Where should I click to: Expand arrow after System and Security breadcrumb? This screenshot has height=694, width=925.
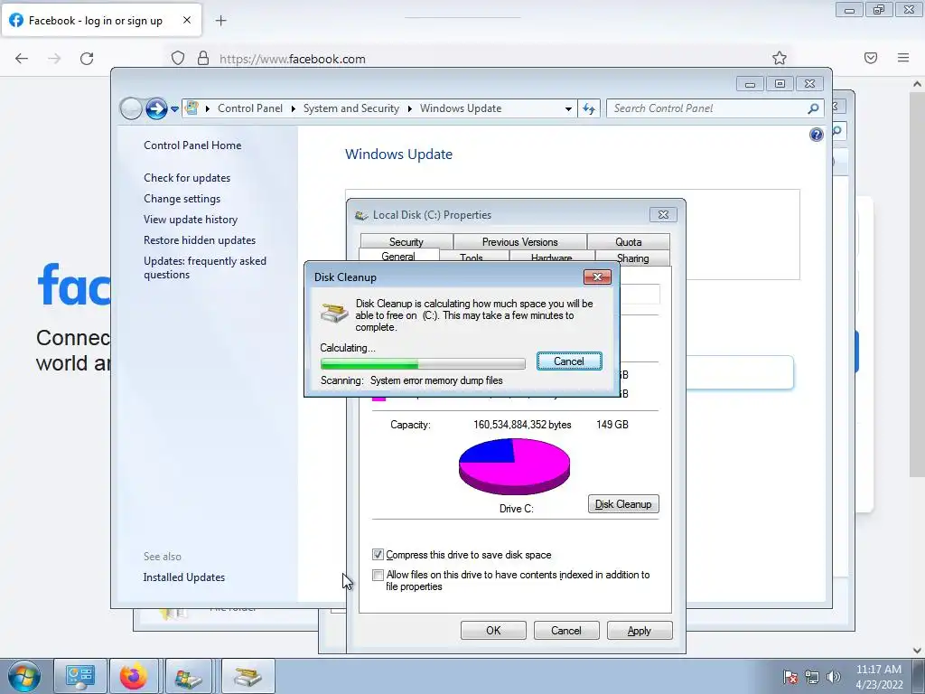(x=409, y=109)
